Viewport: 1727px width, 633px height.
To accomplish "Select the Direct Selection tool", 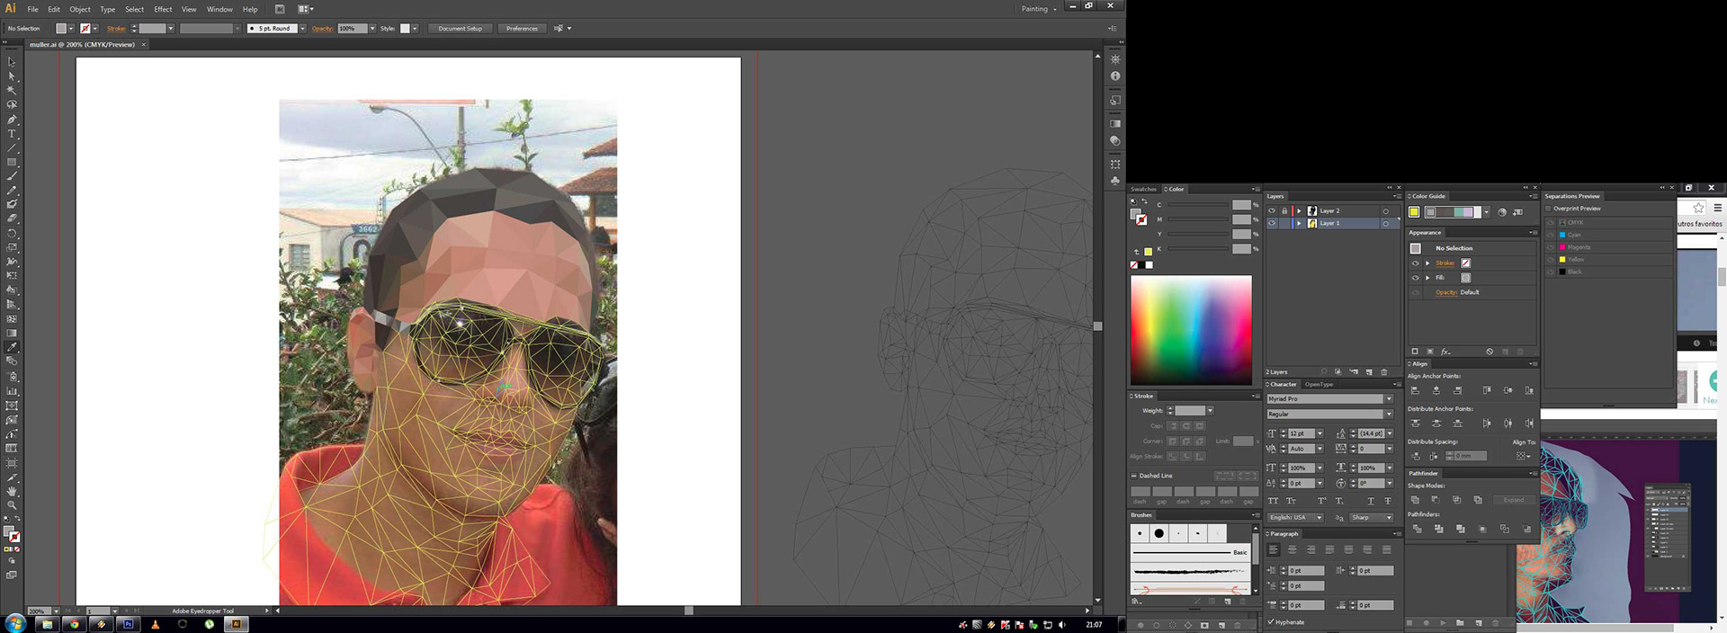I will [x=12, y=76].
